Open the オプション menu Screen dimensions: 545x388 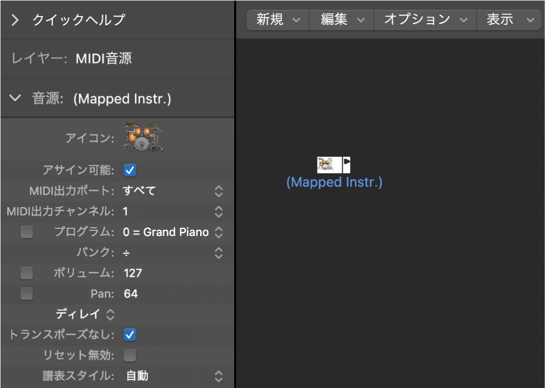[424, 20]
